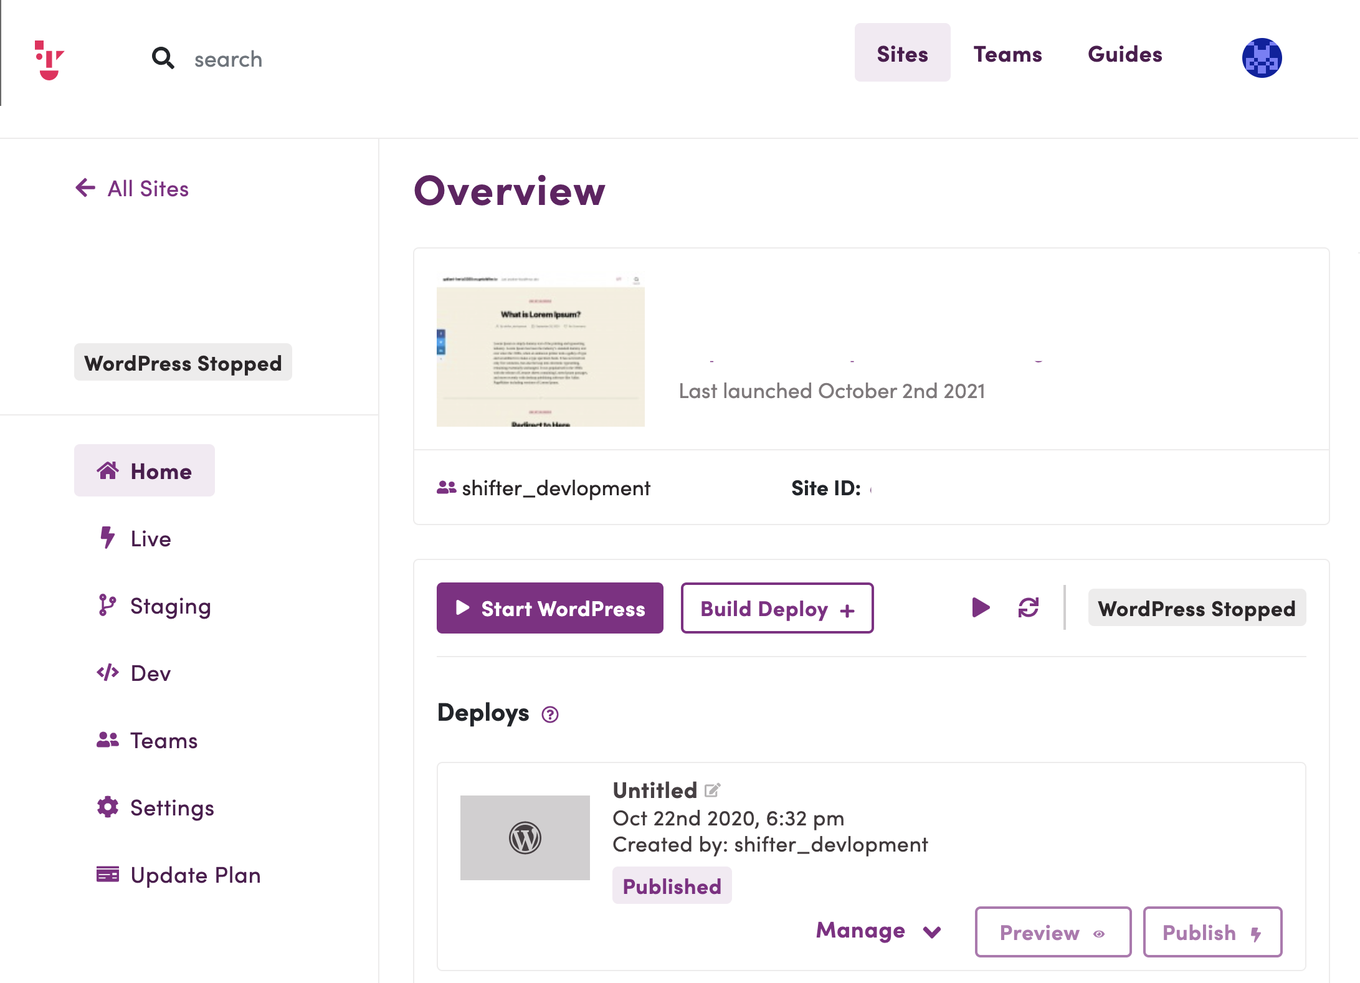The height and width of the screenshot is (983, 1360).
Task: Open Update Plan in the sidebar
Action: [x=179, y=875]
